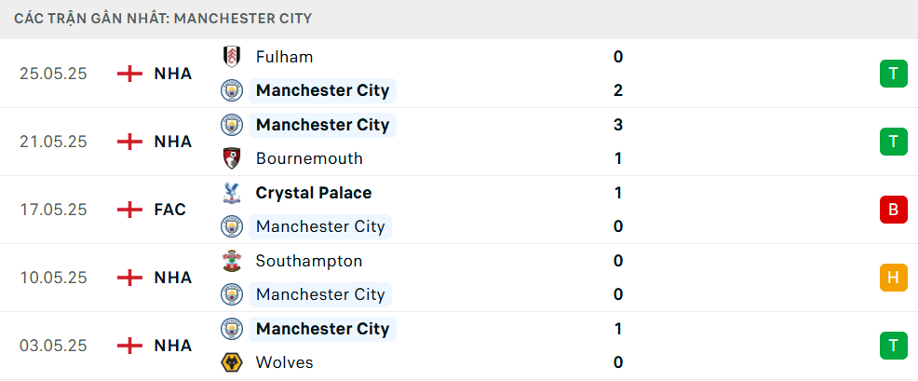Click the Southampton club crest
The height and width of the screenshot is (381, 918).
click(231, 261)
